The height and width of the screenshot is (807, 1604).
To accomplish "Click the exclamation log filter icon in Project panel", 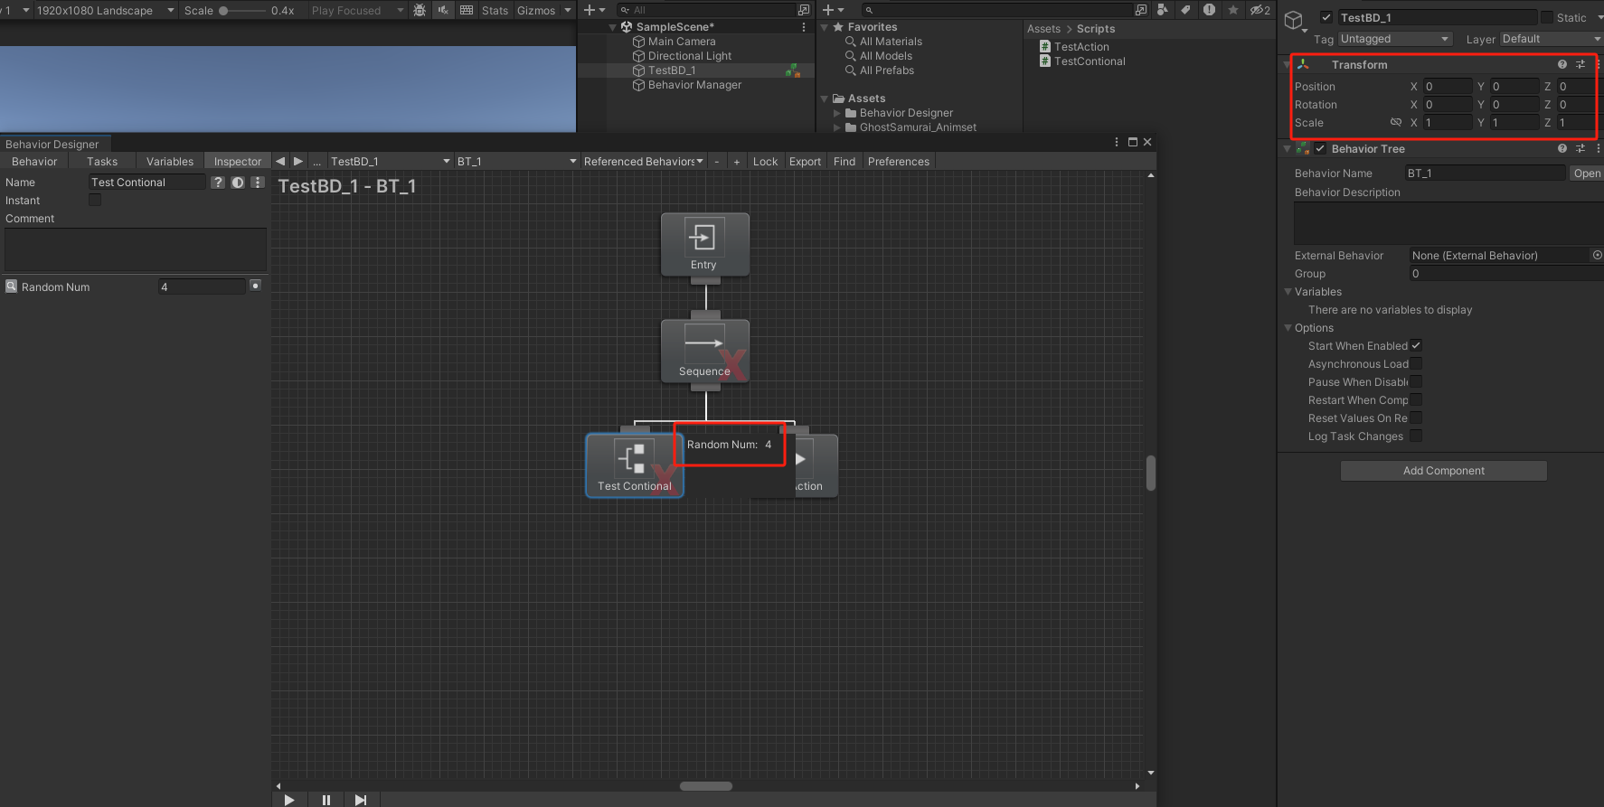I will click(x=1209, y=10).
